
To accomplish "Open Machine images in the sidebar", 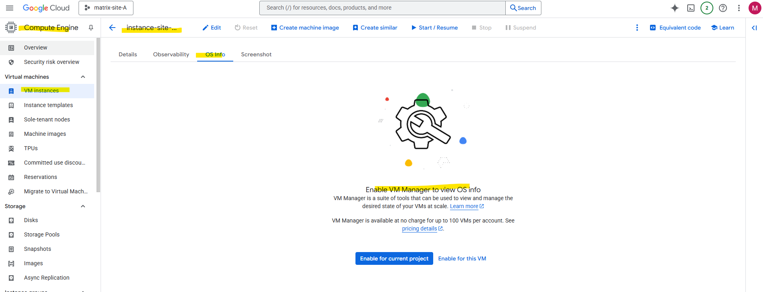I will (x=47, y=134).
